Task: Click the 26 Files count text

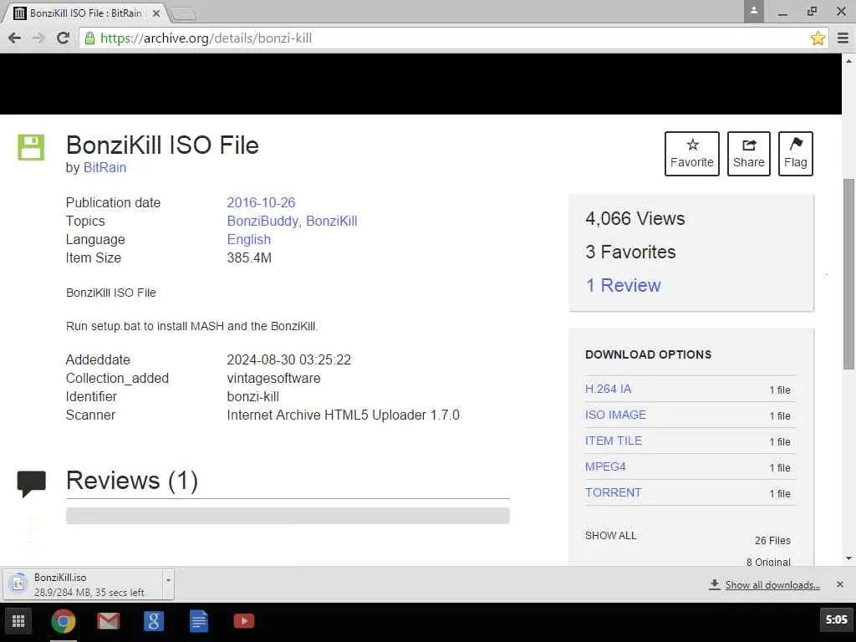Action: tap(772, 541)
